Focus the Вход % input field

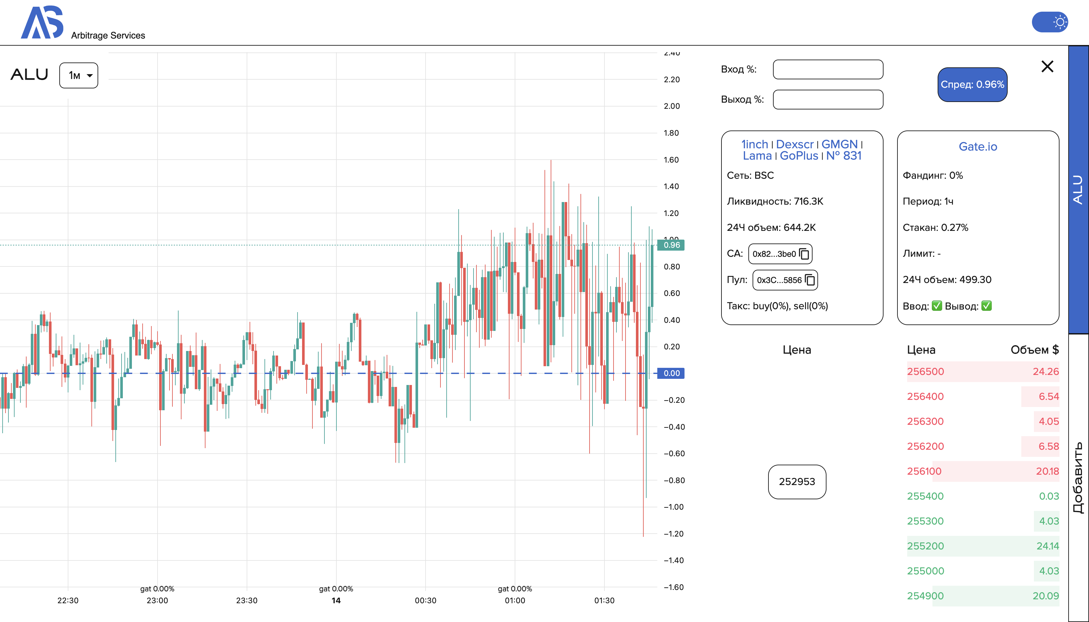coord(828,70)
